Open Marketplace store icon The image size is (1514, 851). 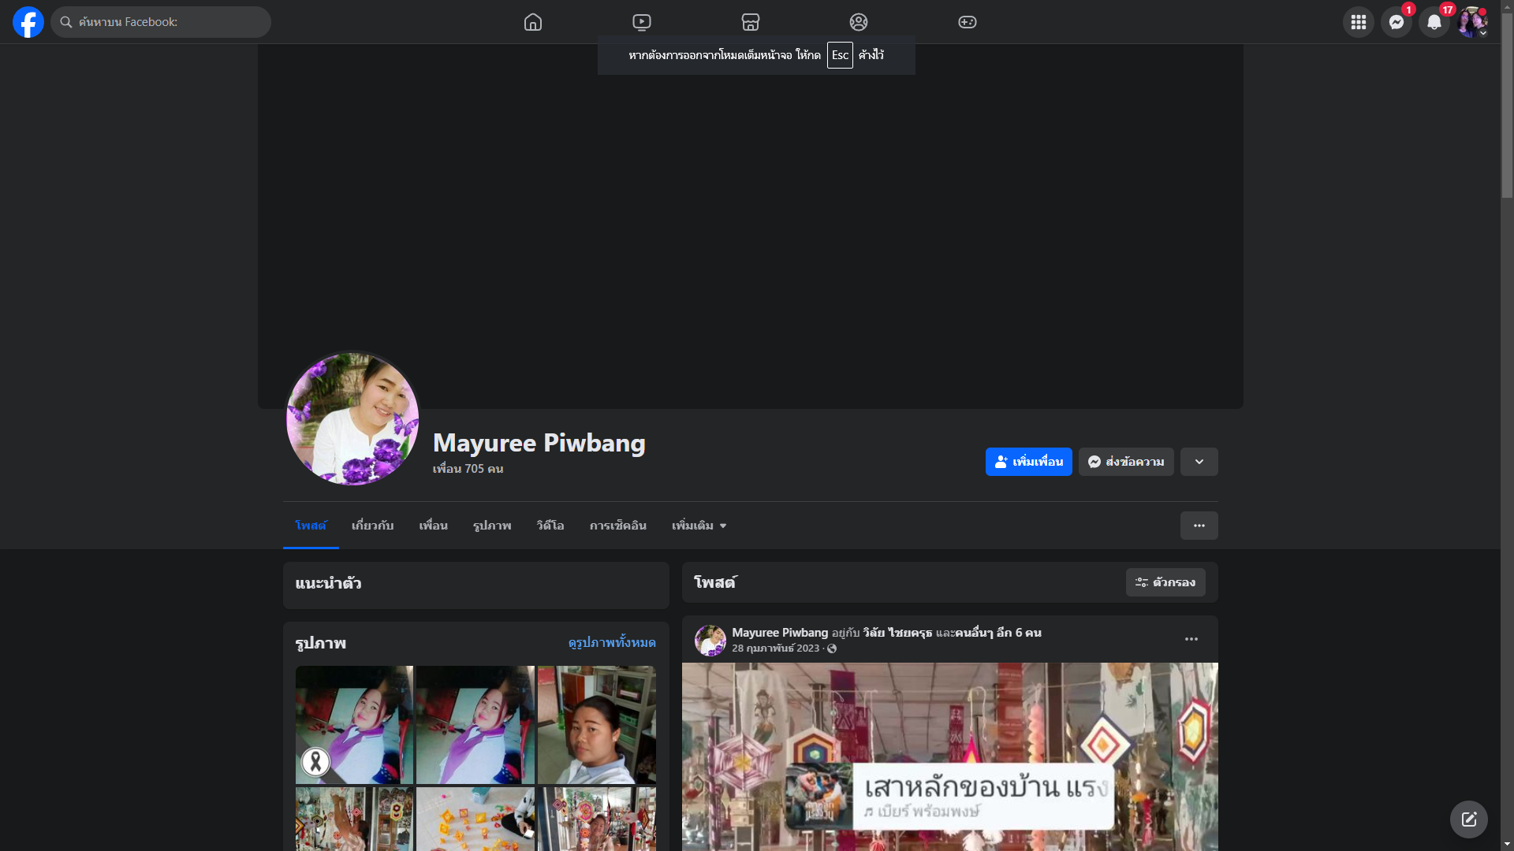coord(751,22)
